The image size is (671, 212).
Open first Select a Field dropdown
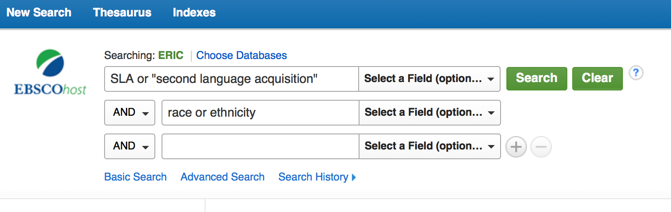pyautogui.click(x=429, y=79)
